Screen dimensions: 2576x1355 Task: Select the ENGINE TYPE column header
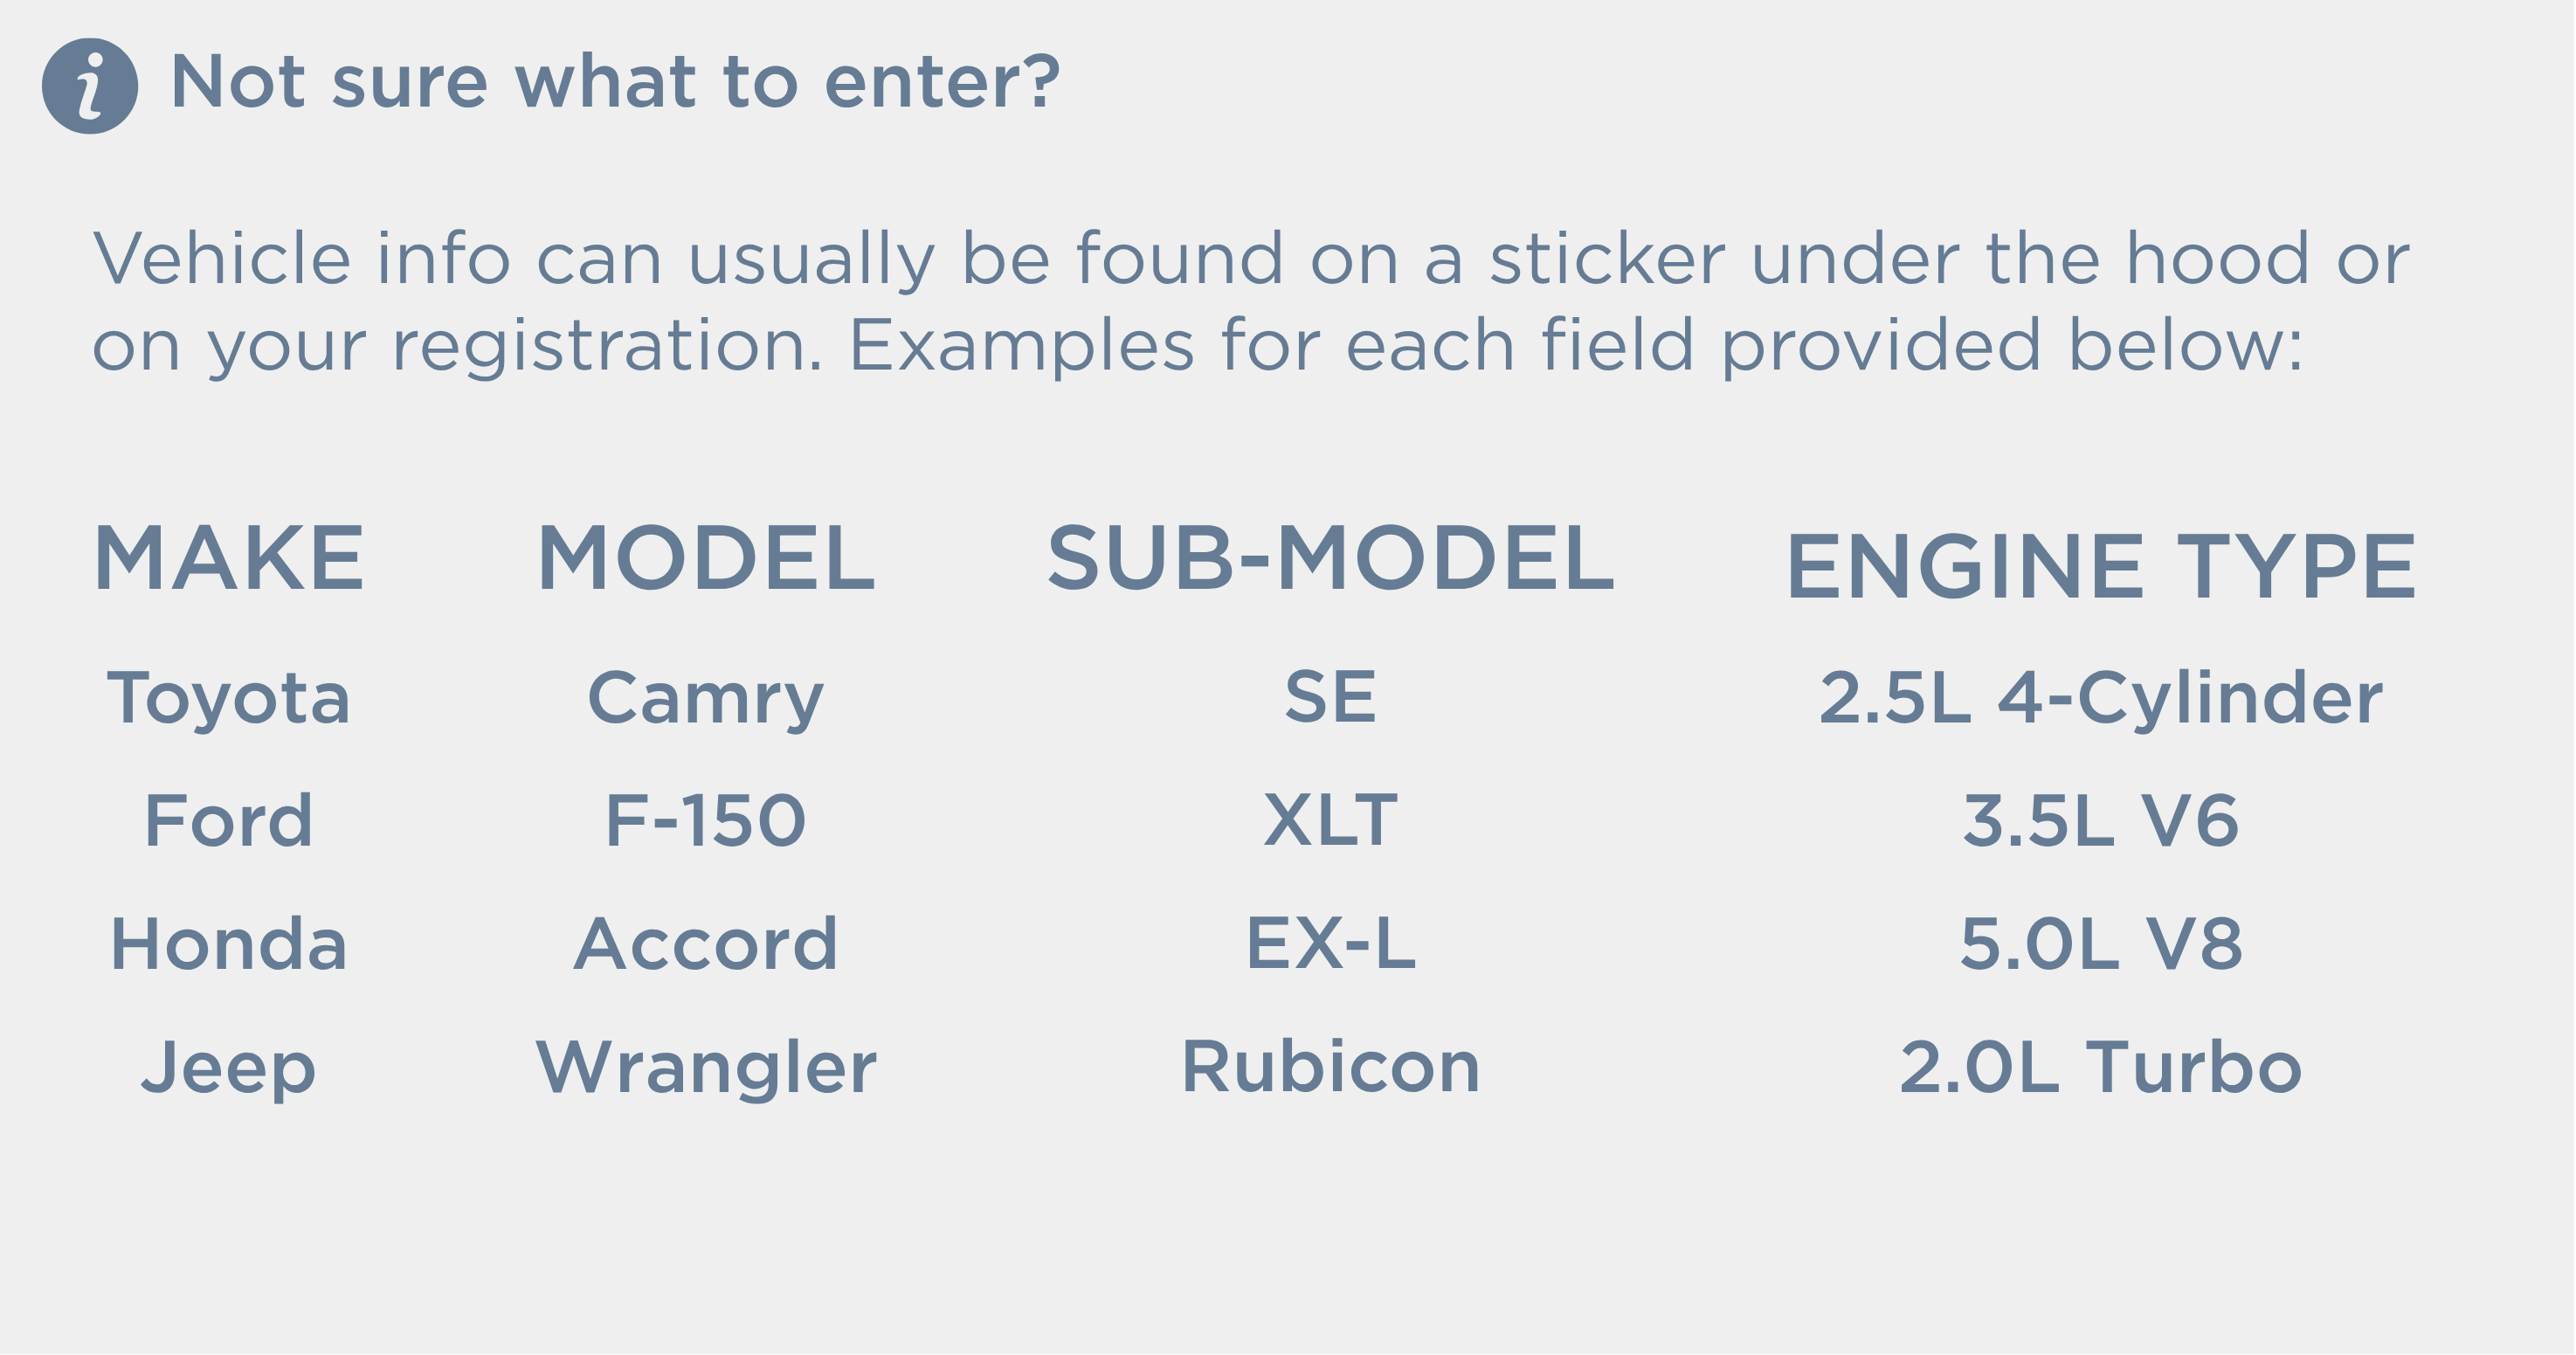(x=2101, y=566)
